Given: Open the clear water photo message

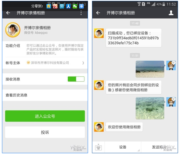Looking at the screenshot, I should click(x=150, y=108).
